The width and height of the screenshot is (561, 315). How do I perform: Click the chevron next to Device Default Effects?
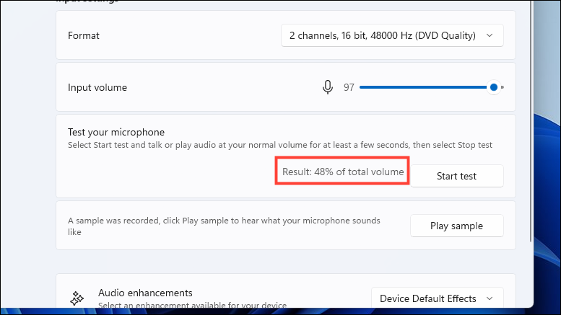[490, 298]
